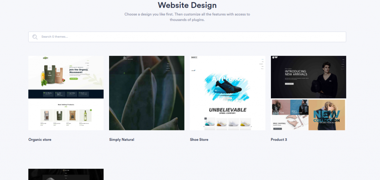Click the Shoe Store title label

(x=199, y=139)
